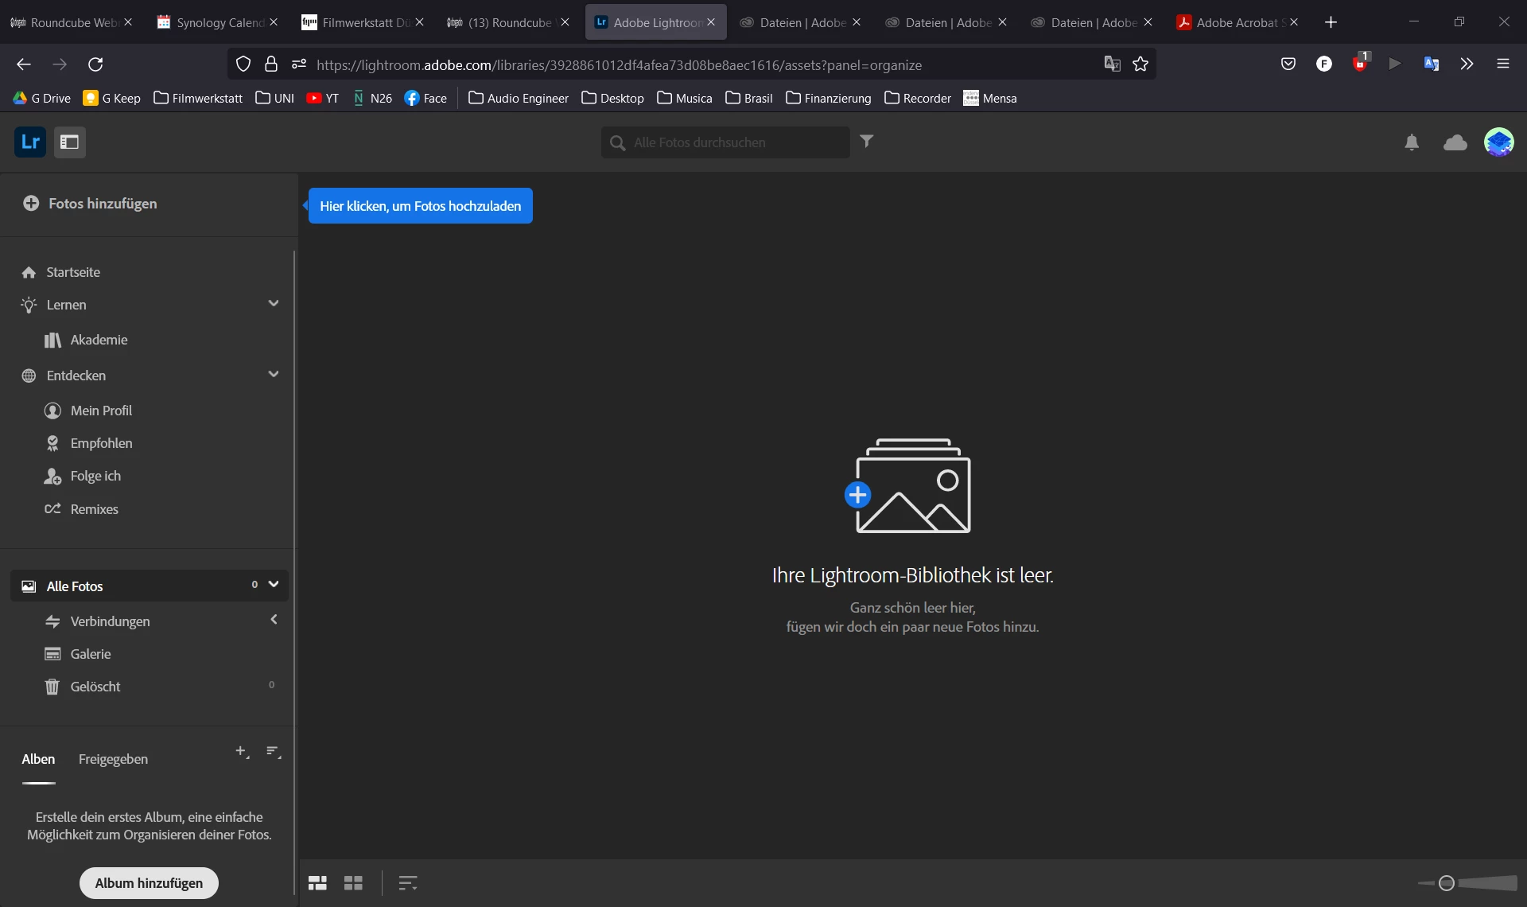This screenshot has height=907, width=1527.
Task: Switch to photo grid view
Action: tap(317, 883)
